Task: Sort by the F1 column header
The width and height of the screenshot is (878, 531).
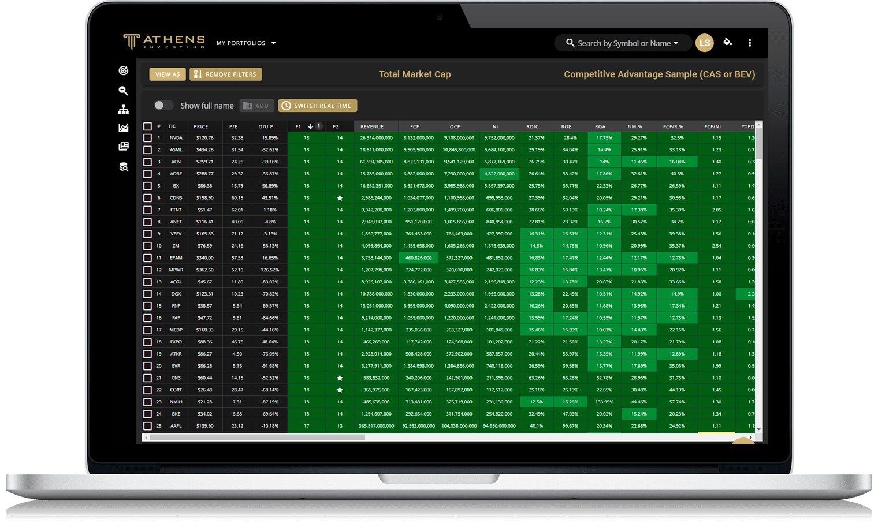Action: point(298,126)
